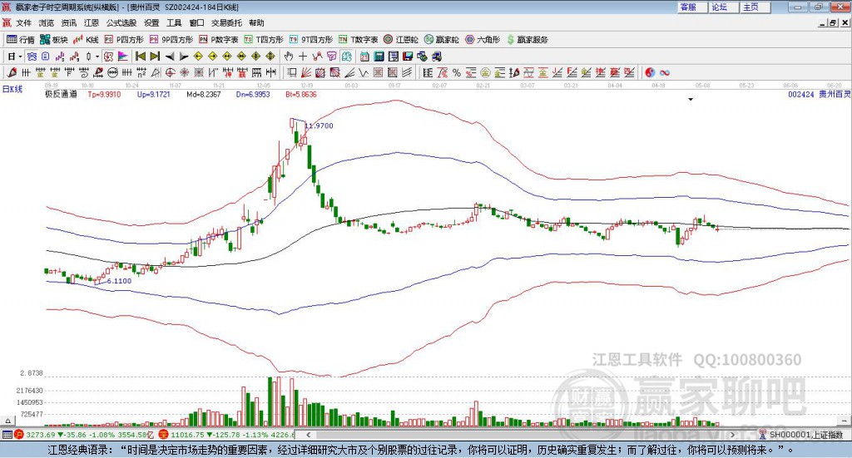Open the 文件 menu
The image size is (852, 458).
24,22
